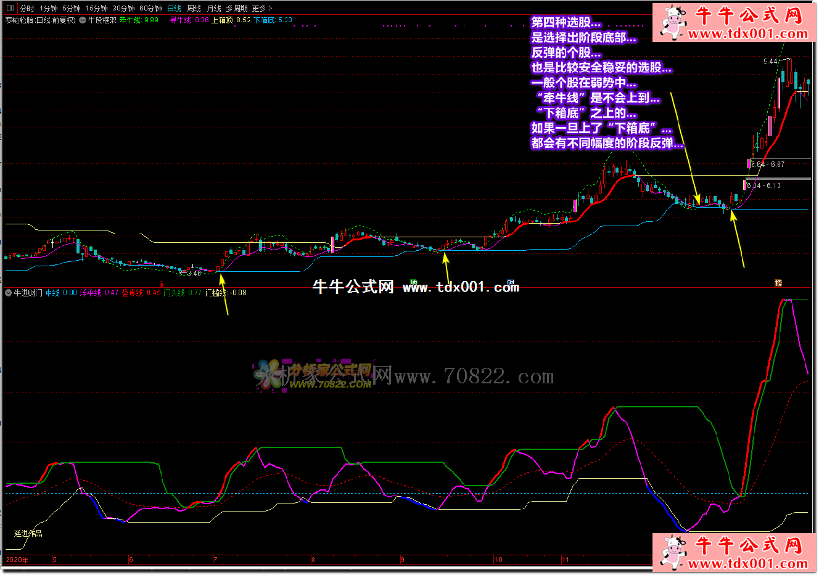Open the 更多 periods expander

coord(261,8)
